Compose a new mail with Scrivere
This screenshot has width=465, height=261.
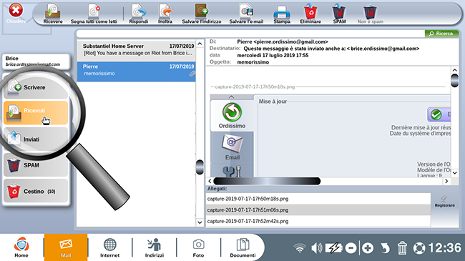[x=36, y=87]
